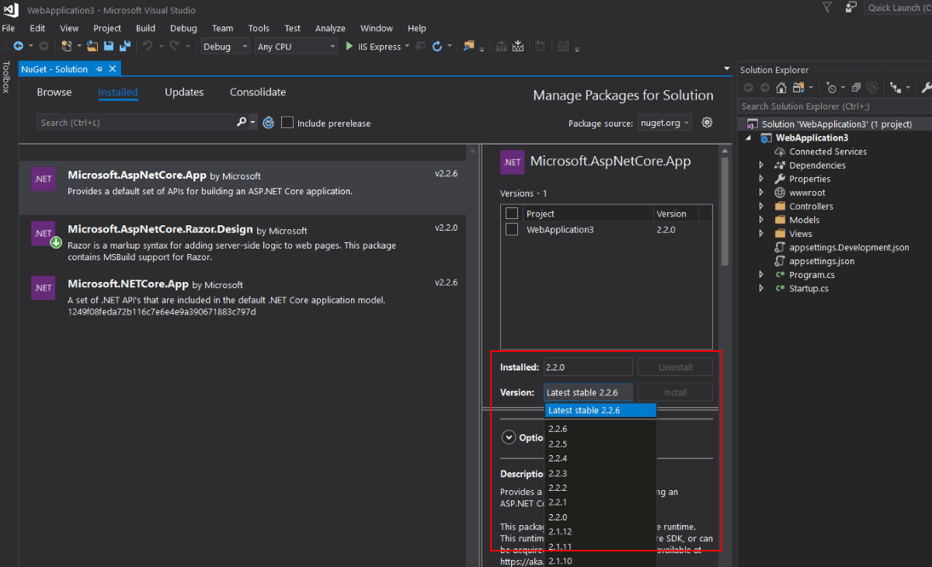Switch to the Consolidate tab
Viewport: 932px width, 567px height.
pyautogui.click(x=258, y=92)
